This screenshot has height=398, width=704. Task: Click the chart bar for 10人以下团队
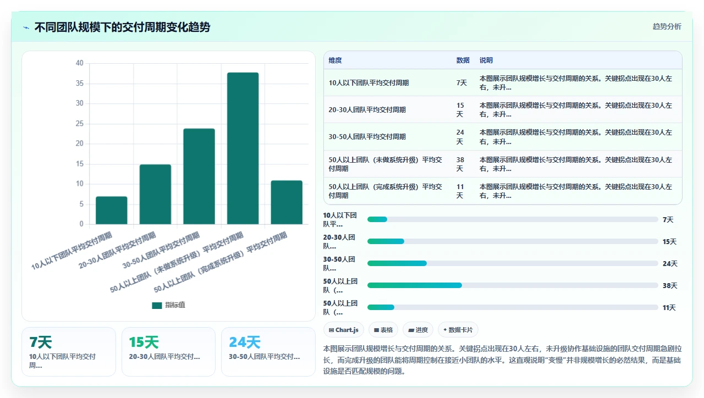coord(112,210)
